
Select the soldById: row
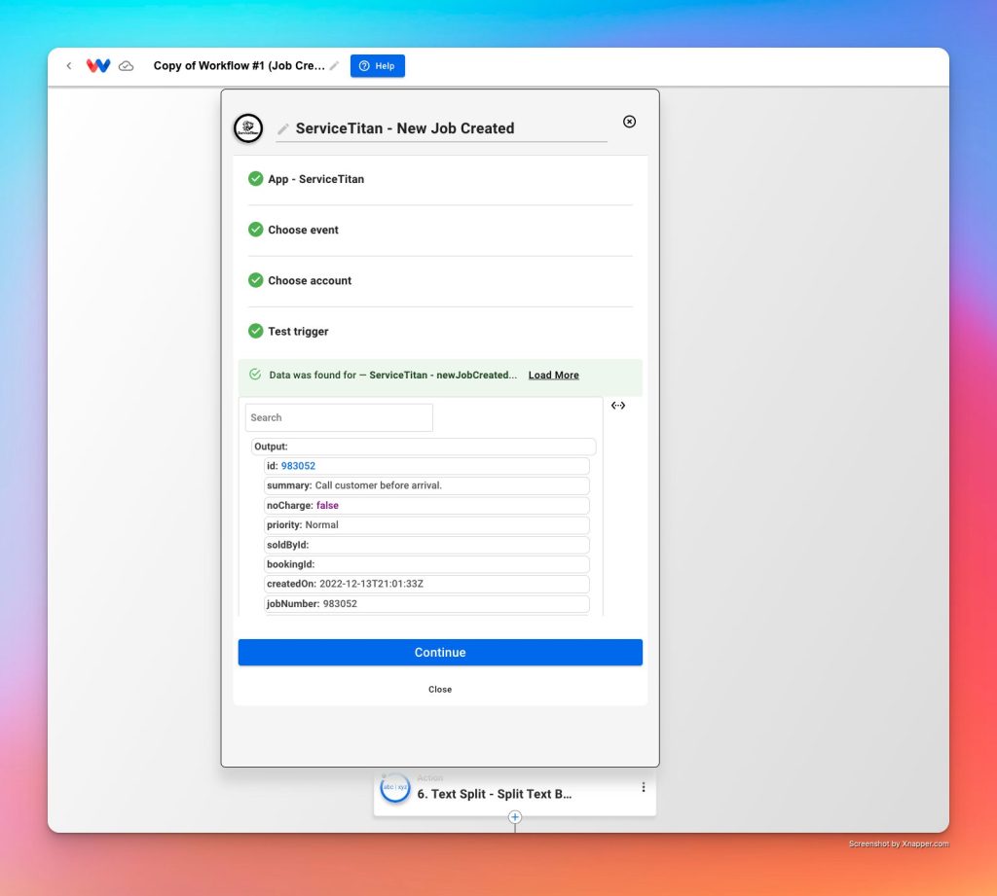point(426,545)
